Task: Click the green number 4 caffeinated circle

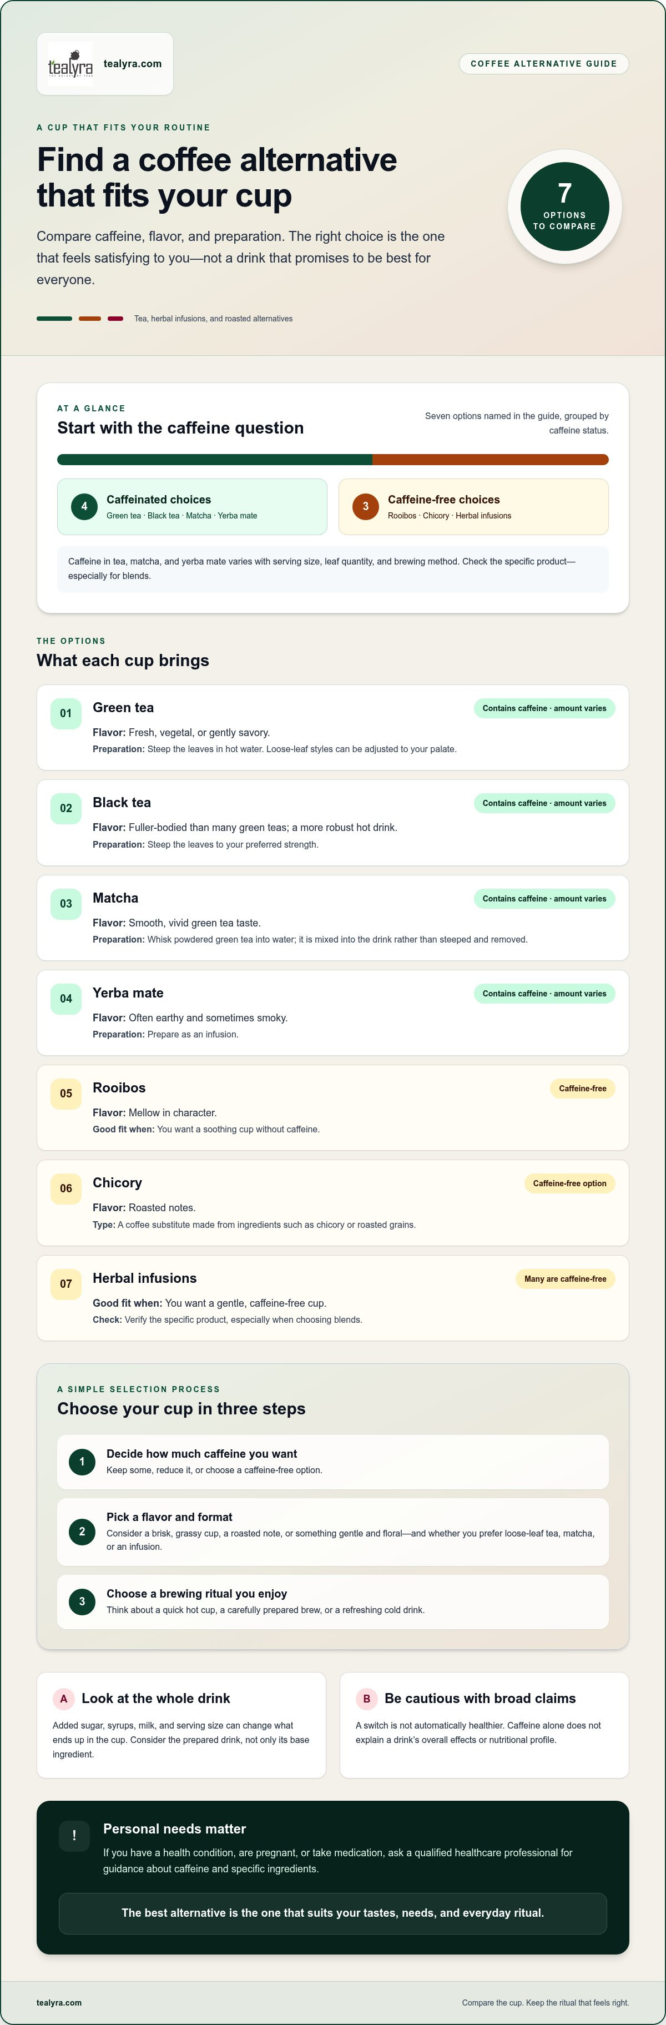Action: [84, 506]
